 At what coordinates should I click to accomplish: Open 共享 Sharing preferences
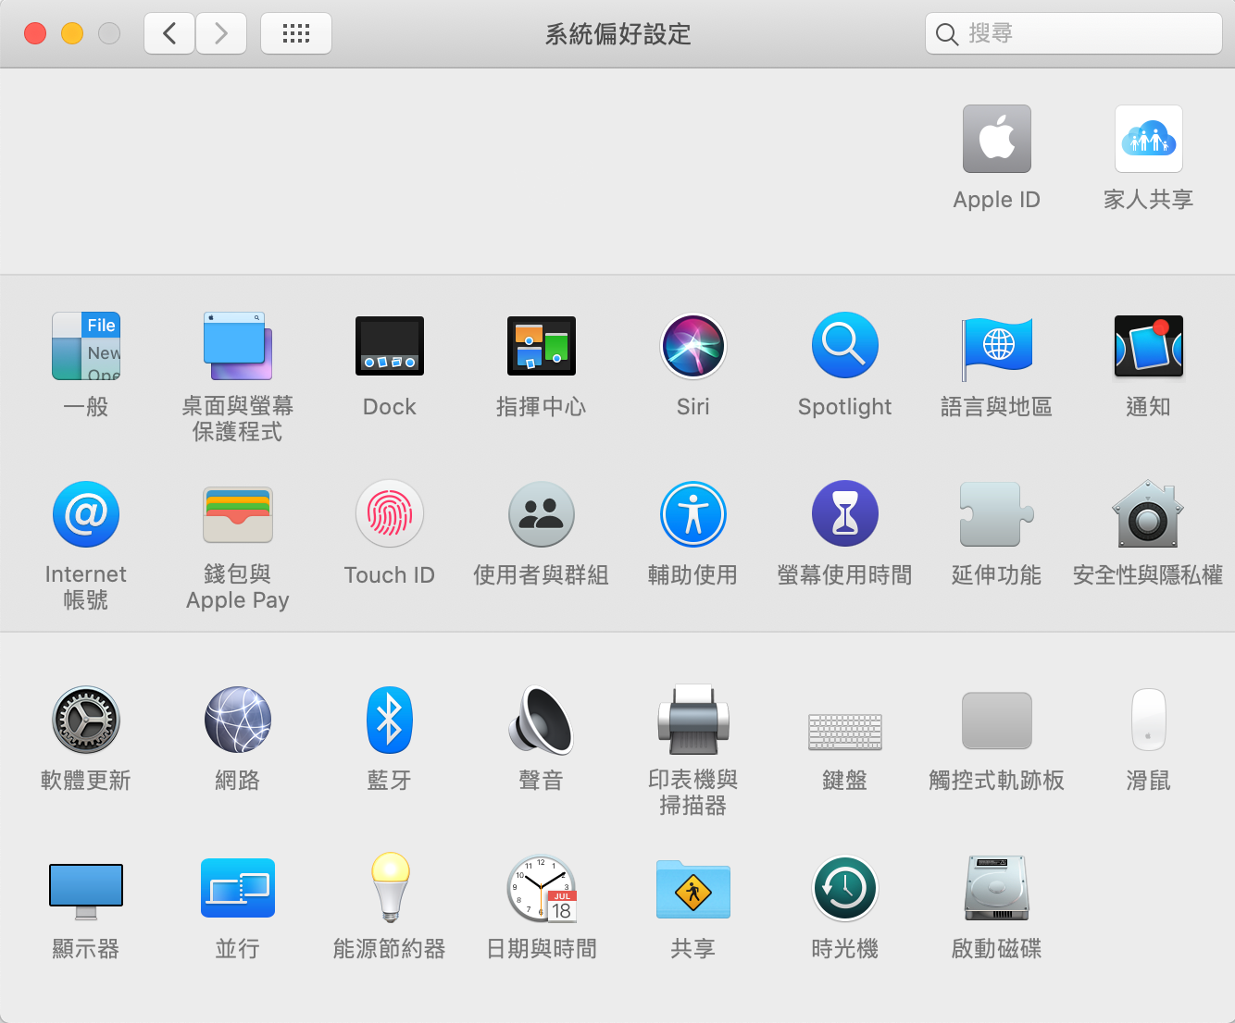point(693,889)
